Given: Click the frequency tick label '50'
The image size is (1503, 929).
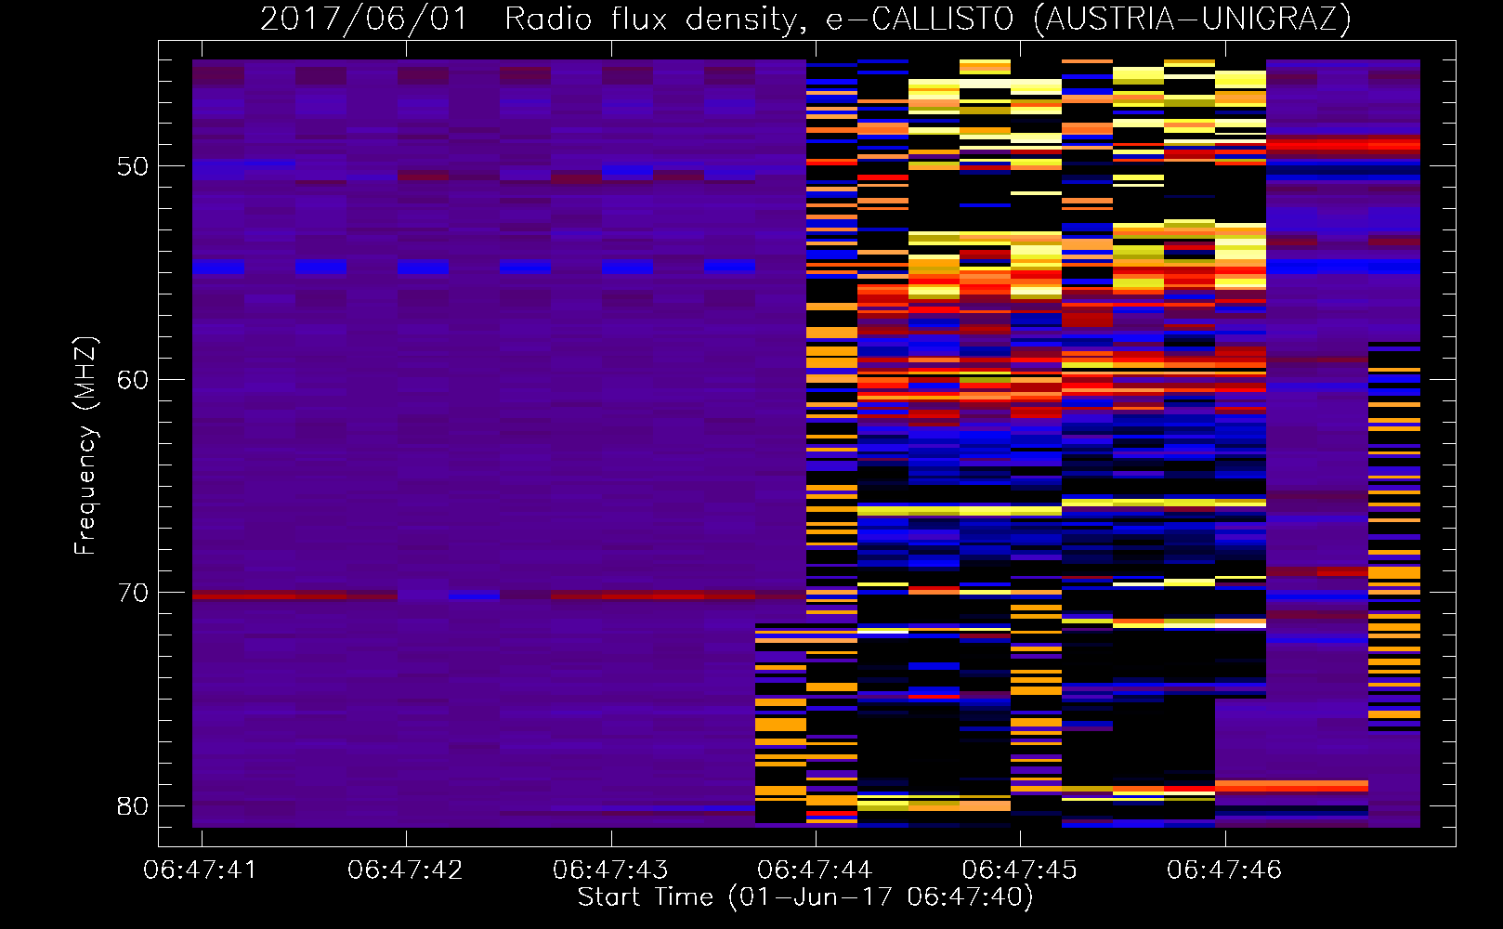Looking at the screenshot, I should coord(133,166).
